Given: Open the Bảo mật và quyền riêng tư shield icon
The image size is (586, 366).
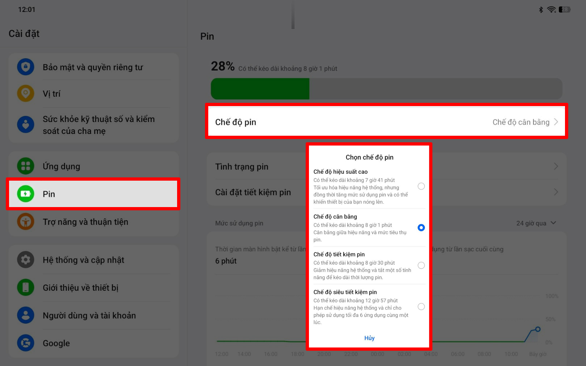Looking at the screenshot, I should (26, 67).
